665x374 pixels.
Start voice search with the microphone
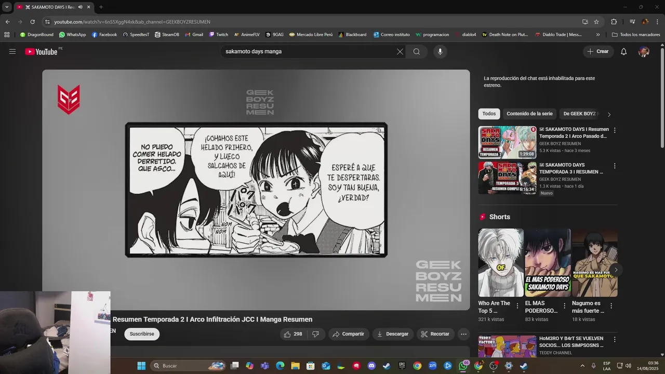(x=440, y=51)
